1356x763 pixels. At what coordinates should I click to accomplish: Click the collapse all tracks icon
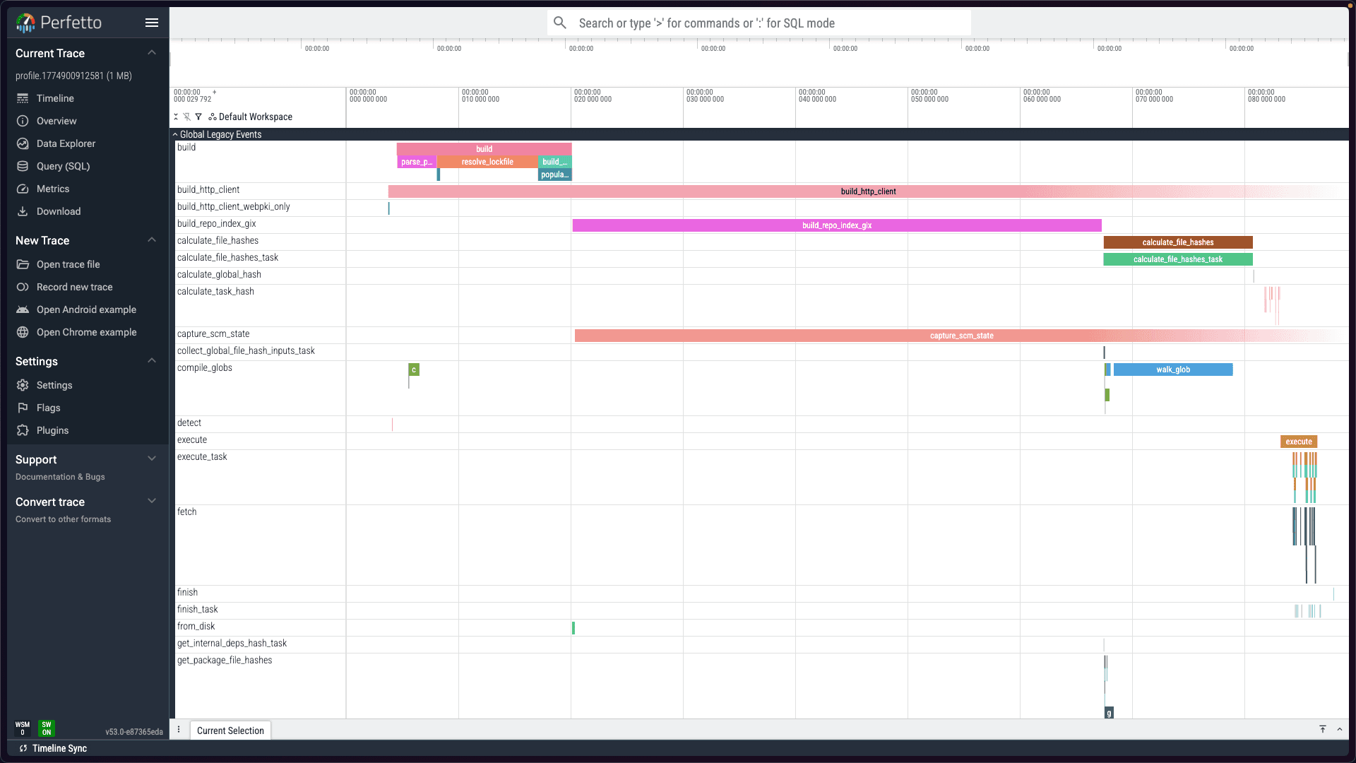[176, 117]
